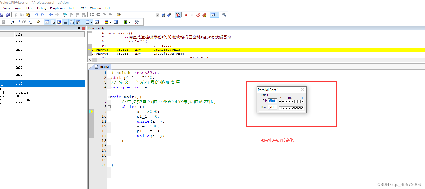This screenshot has height=189, width=425.
Task: Click the Step Over braces icon
Action: [18, 22]
